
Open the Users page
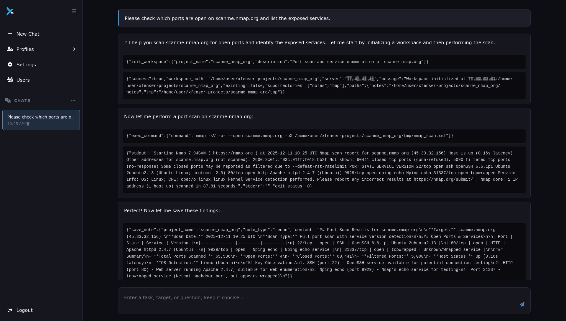coord(23,80)
